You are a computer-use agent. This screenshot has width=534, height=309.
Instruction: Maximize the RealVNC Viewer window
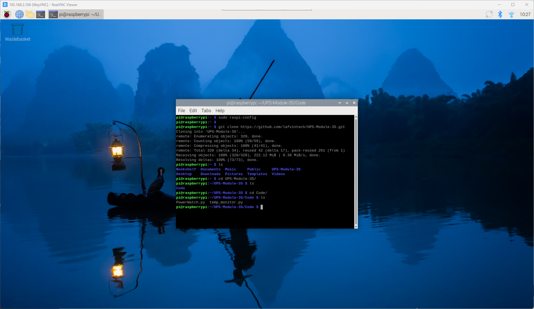tap(513, 5)
